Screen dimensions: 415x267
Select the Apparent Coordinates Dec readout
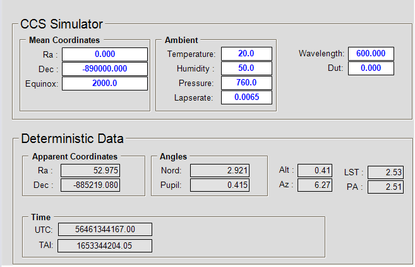pyautogui.click(x=90, y=185)
